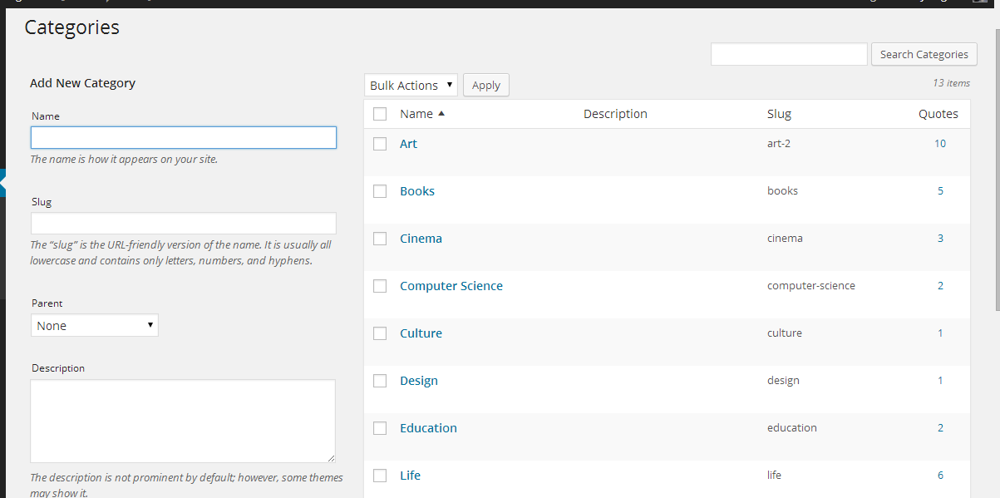Open the Computer Science category link
The image size is (1000, 498).
pos(451,286)
